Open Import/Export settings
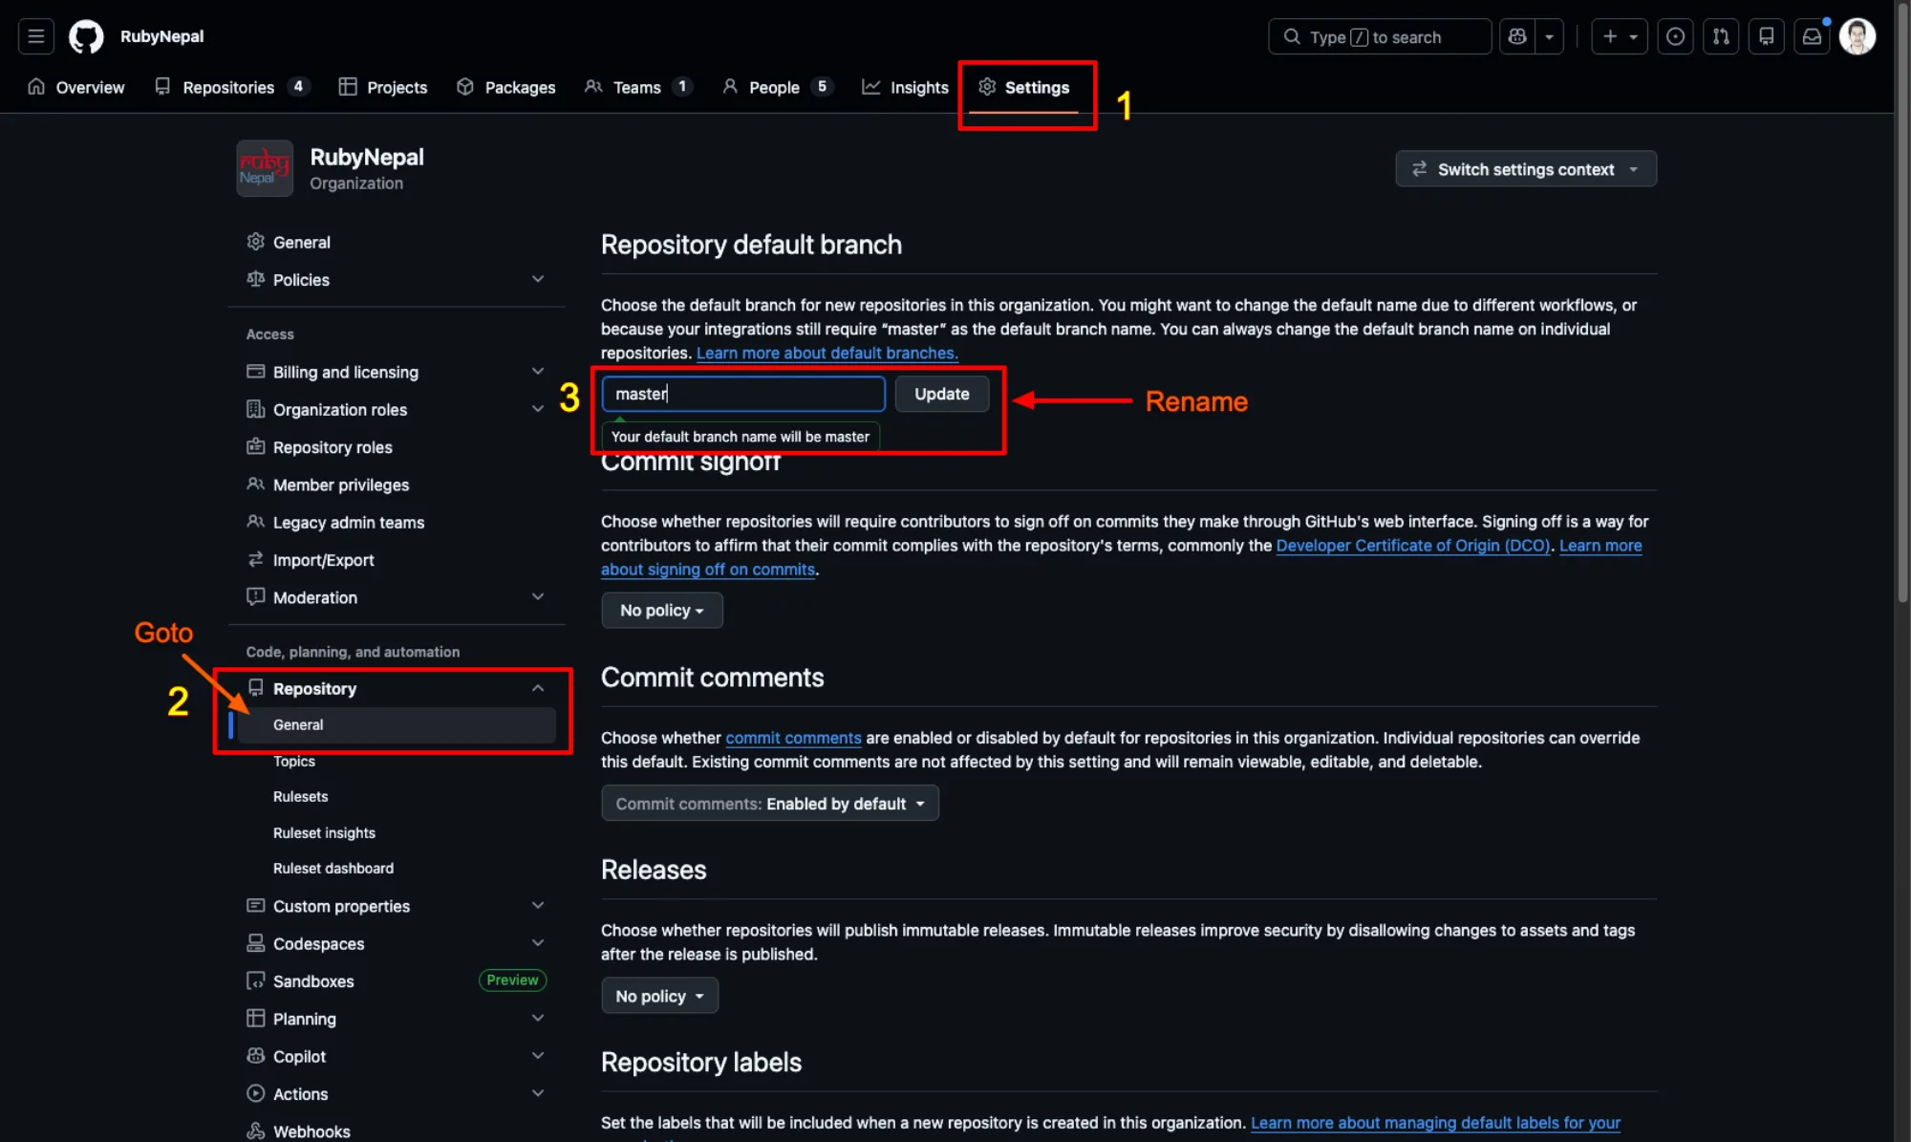 (x=397, y=560)
